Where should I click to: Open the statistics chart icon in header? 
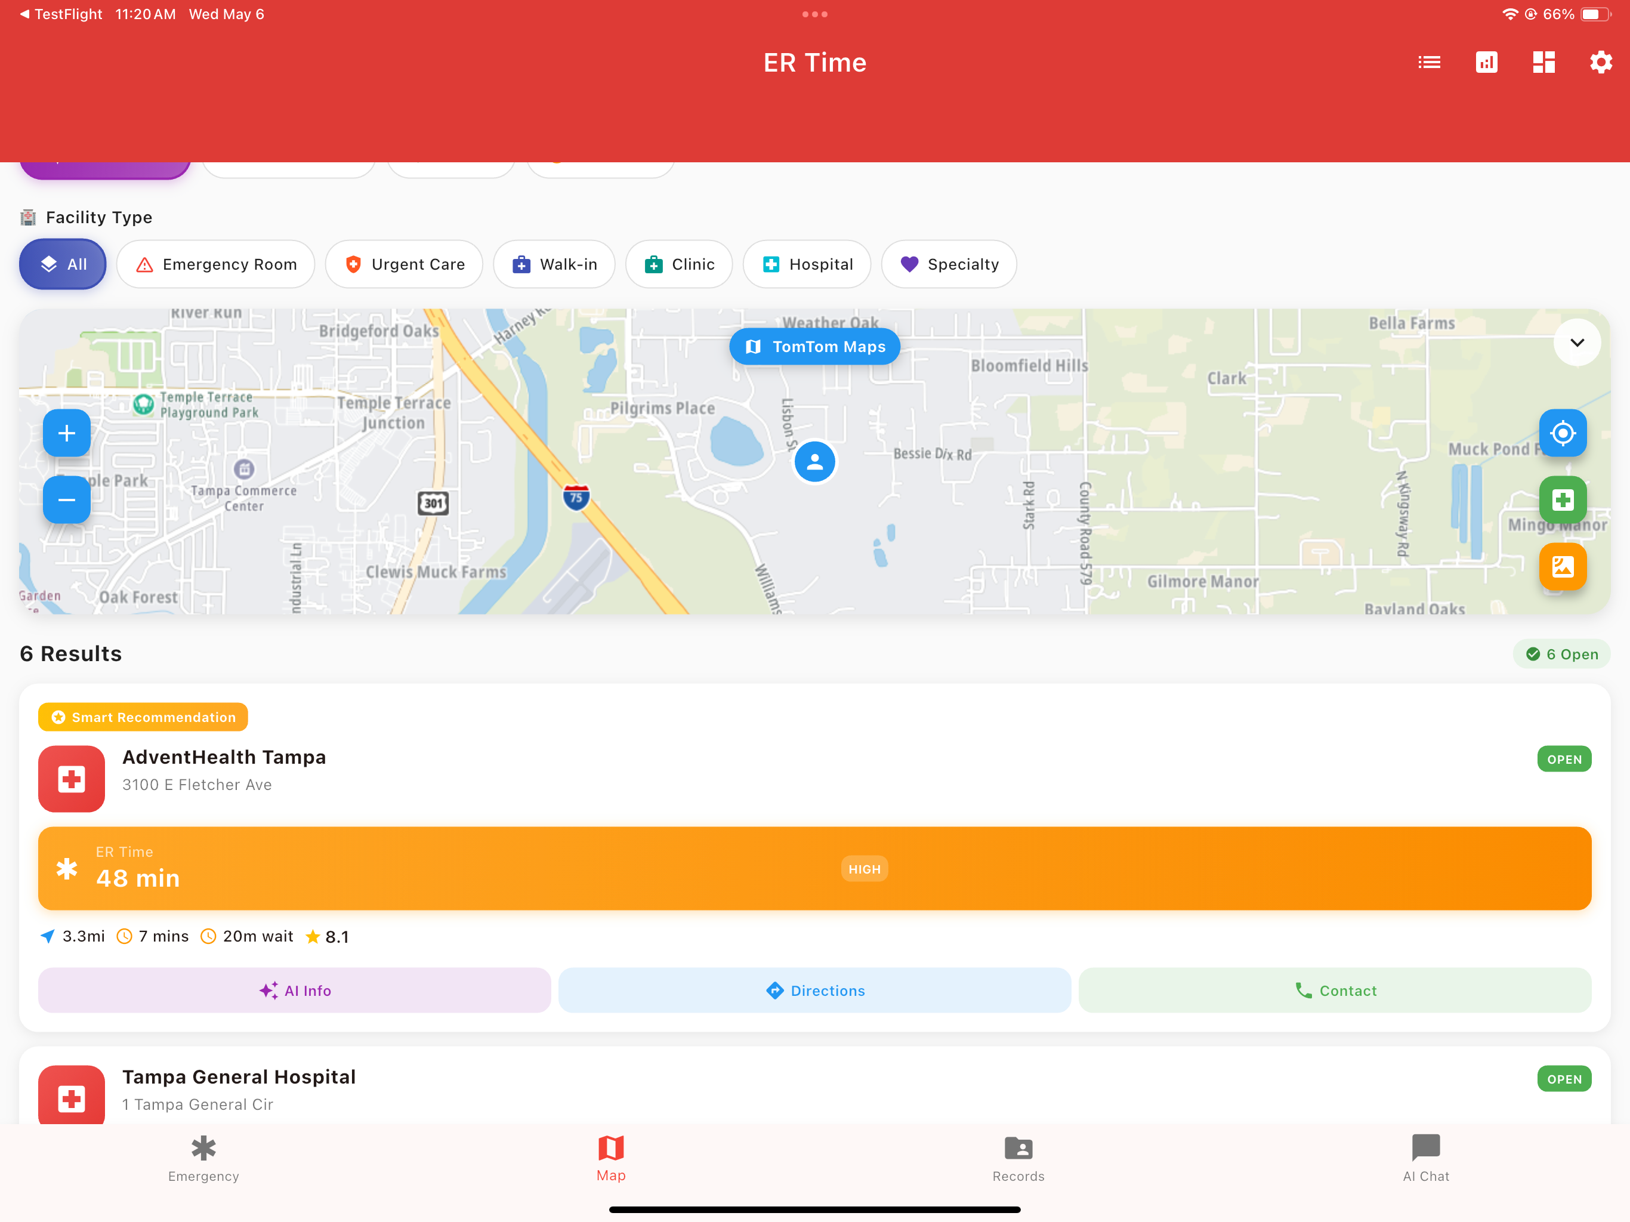click(x=1486, y=63)
